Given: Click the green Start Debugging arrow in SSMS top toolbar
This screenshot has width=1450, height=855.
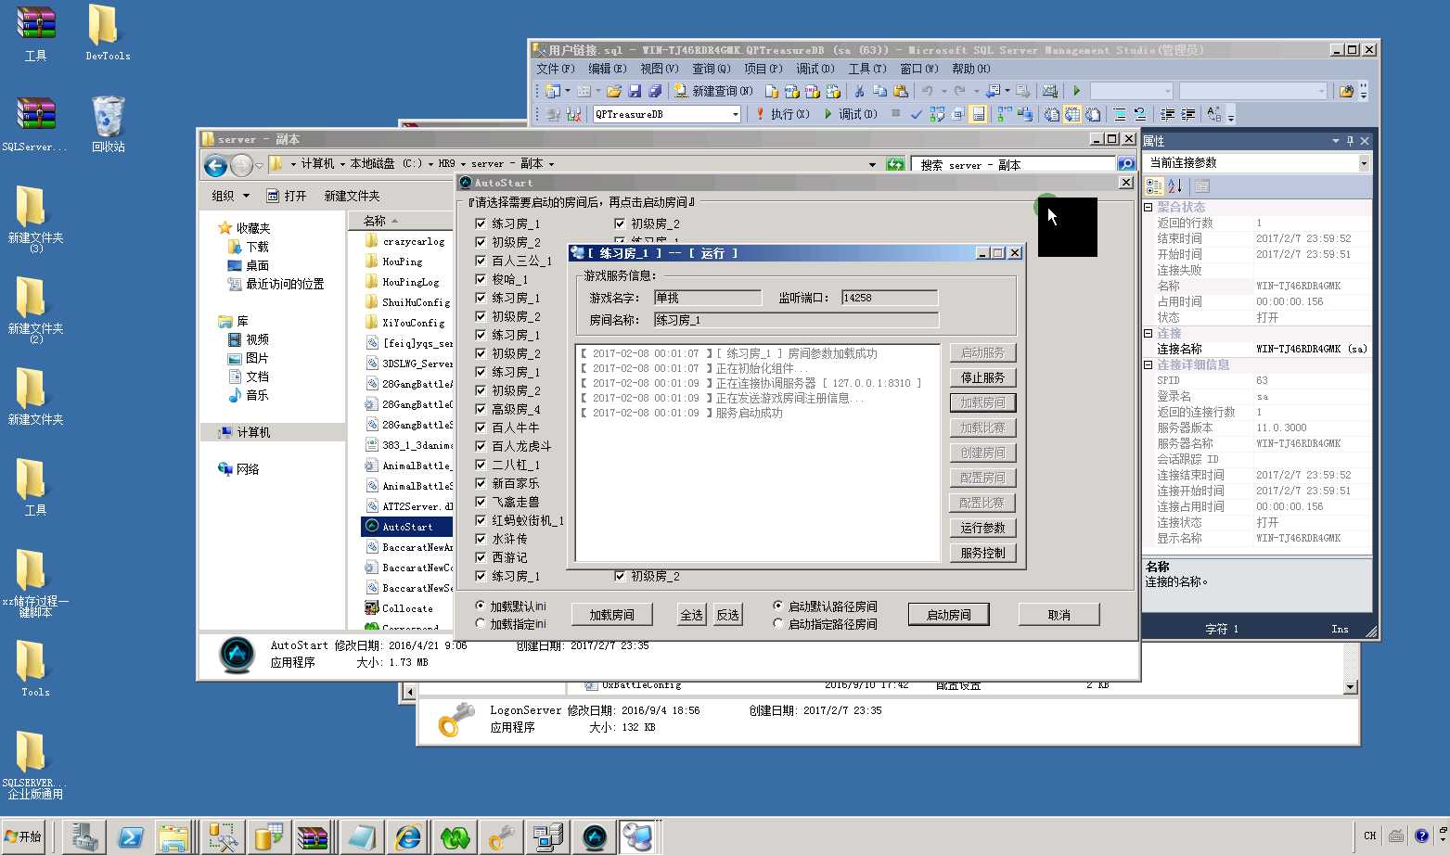Looking at the screenshot, I should (1076, 91).
